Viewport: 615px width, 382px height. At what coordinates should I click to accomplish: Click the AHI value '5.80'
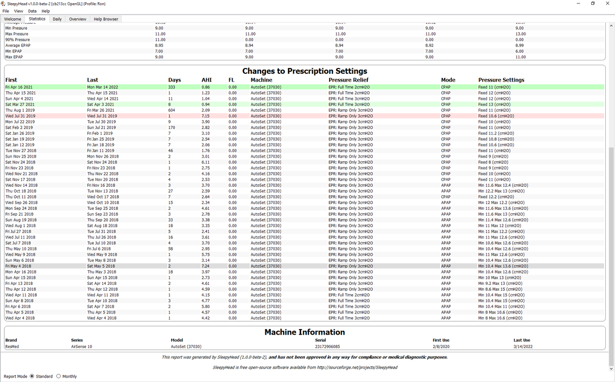point(206,306)
